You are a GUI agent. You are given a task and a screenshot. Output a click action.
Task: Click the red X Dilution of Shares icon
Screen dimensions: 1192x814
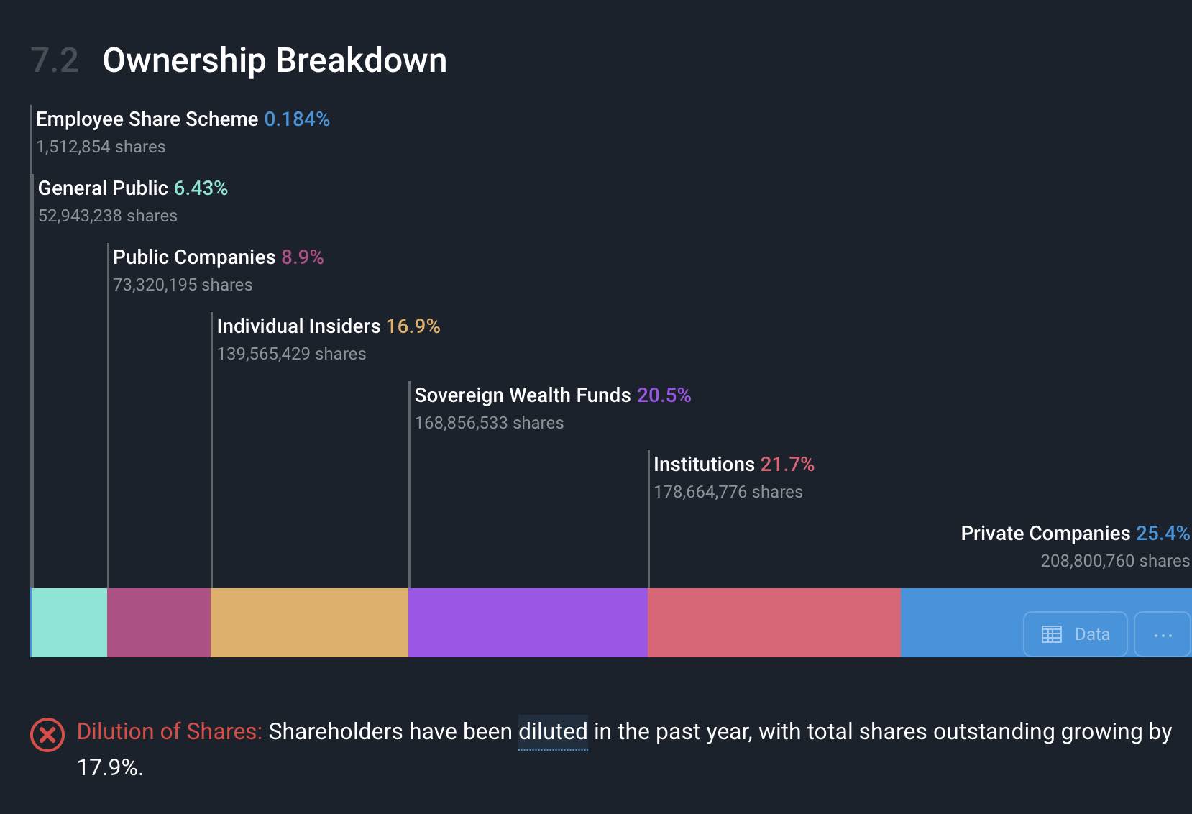point(47,735)
